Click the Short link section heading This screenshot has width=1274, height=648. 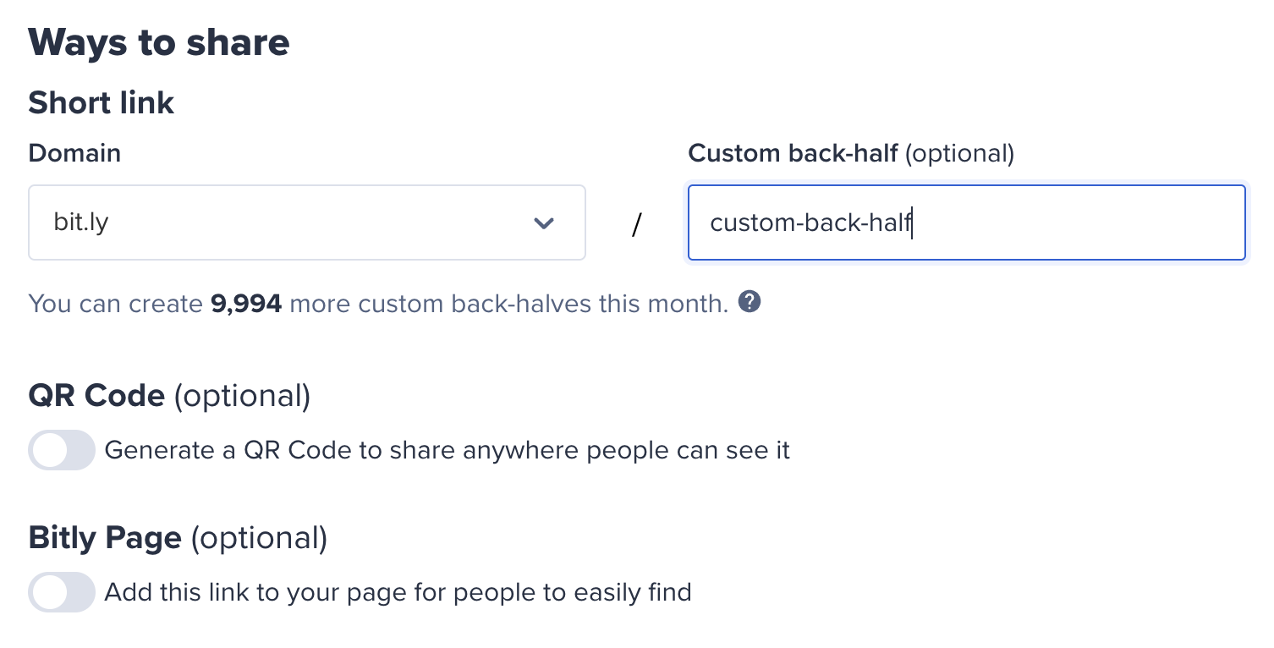tap(101, 102)
